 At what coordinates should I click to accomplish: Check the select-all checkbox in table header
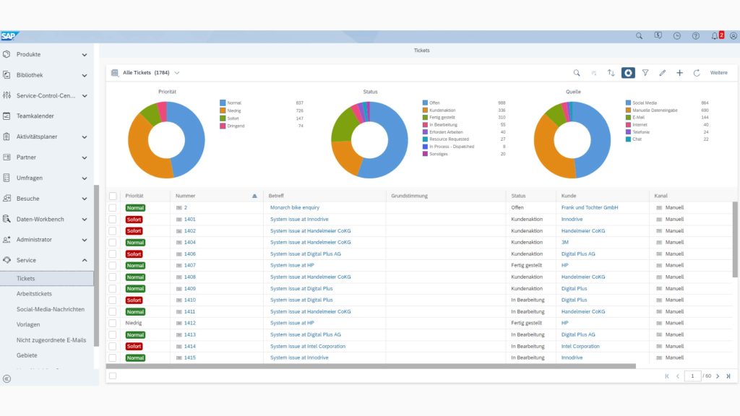[x=113, y=196]
